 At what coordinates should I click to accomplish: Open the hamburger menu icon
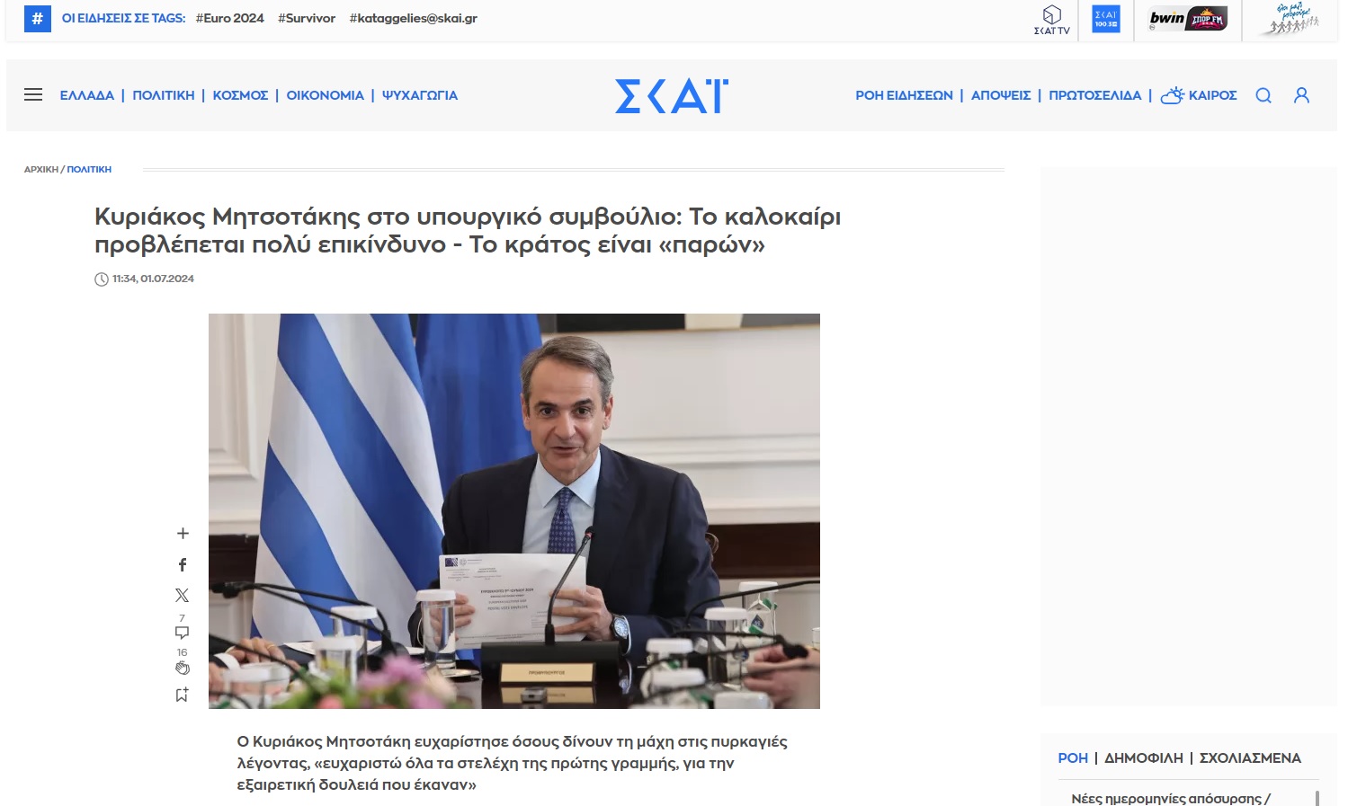click(33, 94)
